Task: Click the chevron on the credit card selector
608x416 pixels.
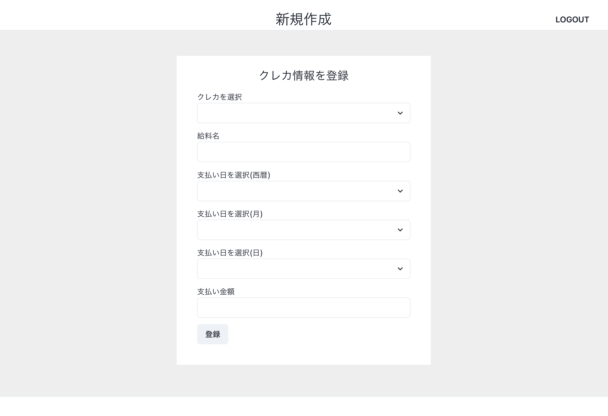Action: [x=400, y=113]
